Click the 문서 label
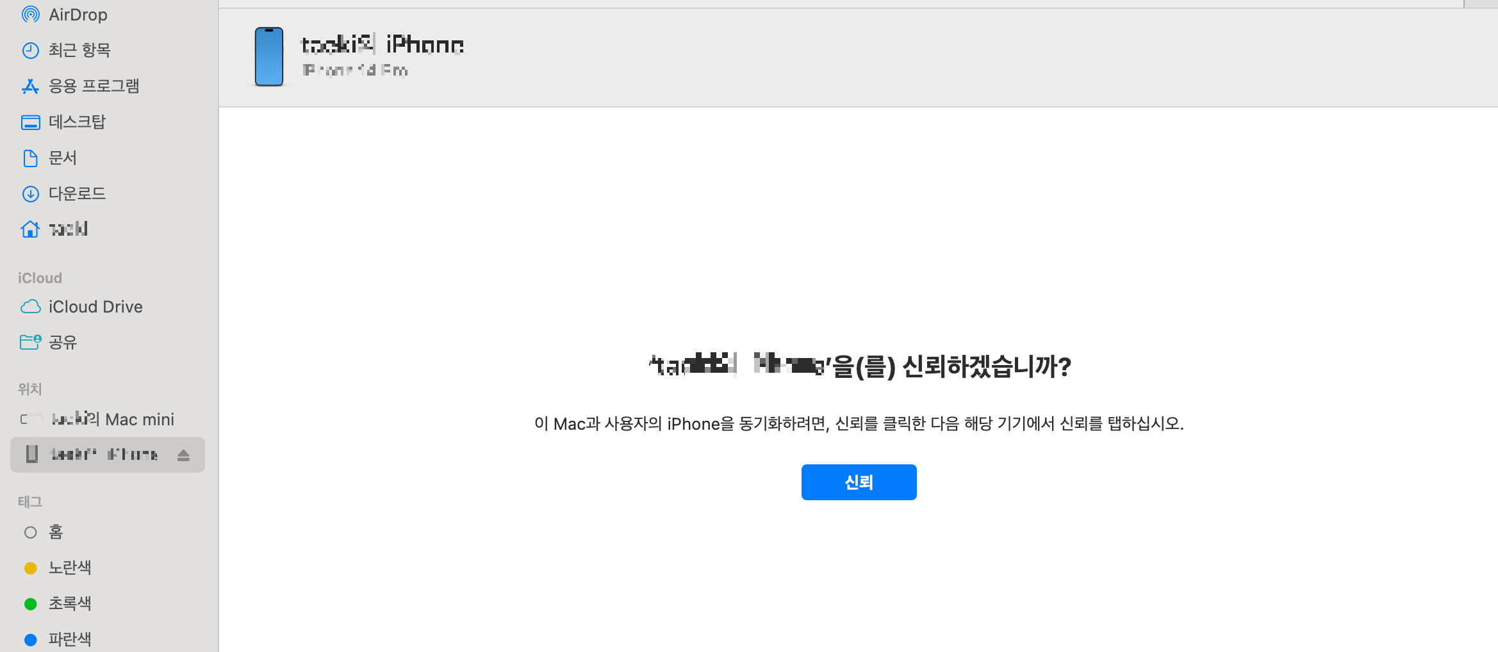This screenshot has width=1498, height=652. 63,158
